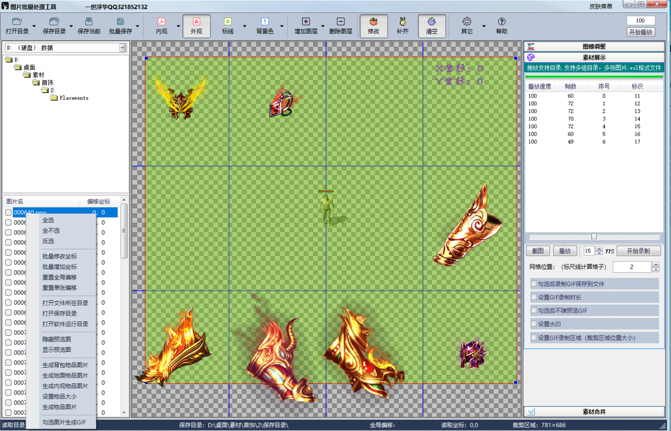Enable 勾选后录制GIF保存到文件 checkbox
This screenshot has width=671, height=431.
[534, 284]
